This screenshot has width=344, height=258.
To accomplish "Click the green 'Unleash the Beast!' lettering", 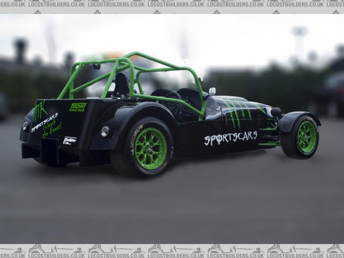I will click(52, 130).
